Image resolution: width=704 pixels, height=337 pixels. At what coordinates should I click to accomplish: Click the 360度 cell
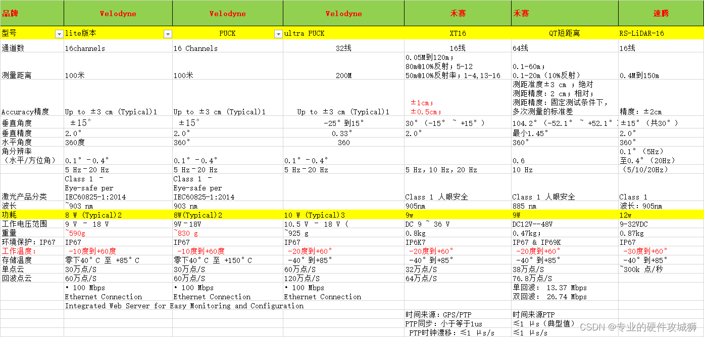tap(118, 142)
